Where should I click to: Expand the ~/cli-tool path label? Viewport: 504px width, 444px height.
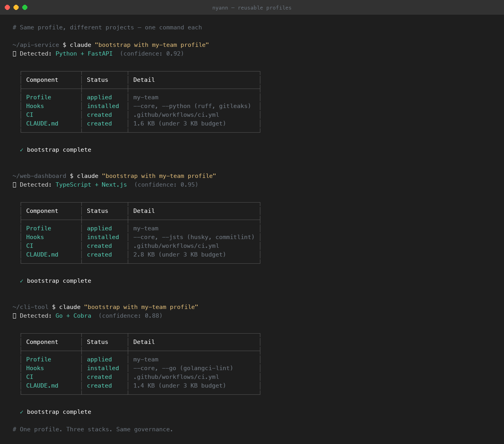click(31, 307)
